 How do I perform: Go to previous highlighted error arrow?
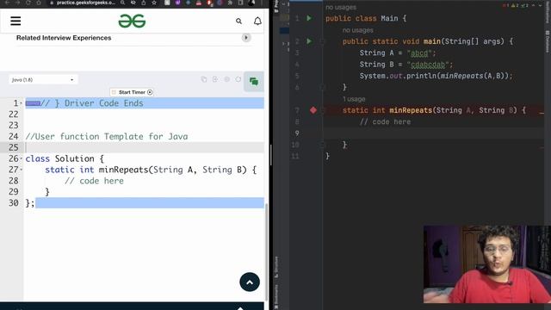point(534,5)
